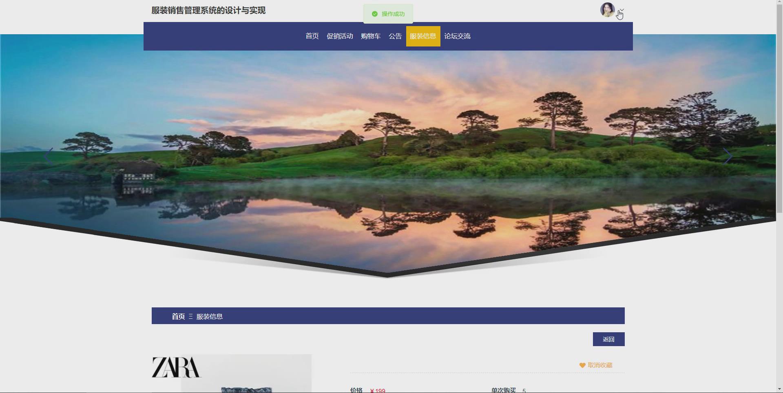The width and height of the screenshot is (783, 393).
Task: Switch to the 首页 menu item
Action: pos(312,36)
